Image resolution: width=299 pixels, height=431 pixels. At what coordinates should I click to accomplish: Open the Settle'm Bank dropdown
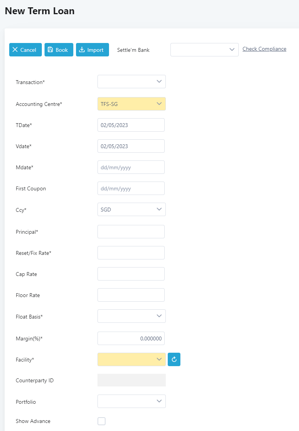(x=204, y=50)
